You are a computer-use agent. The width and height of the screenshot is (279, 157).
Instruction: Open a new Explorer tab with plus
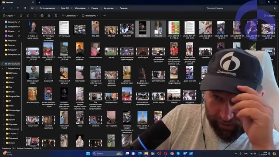click(x=39, y=3)
